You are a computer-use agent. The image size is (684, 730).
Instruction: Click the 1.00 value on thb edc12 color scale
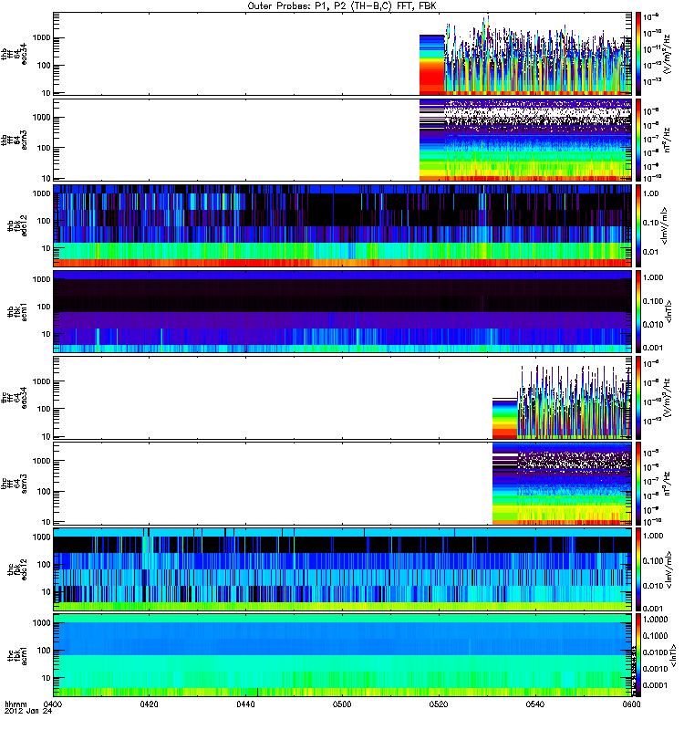tap(651, 193)
